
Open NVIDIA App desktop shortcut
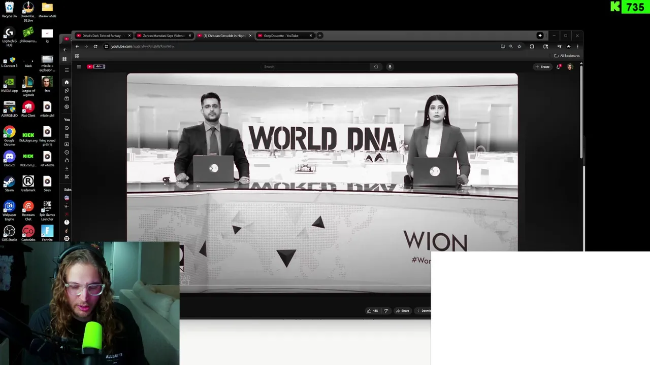[9, 85]
